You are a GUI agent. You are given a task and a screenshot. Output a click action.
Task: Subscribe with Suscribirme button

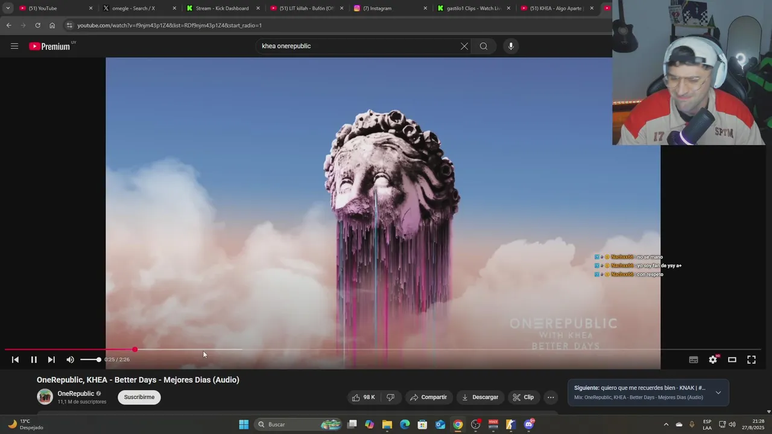point(139,397)
